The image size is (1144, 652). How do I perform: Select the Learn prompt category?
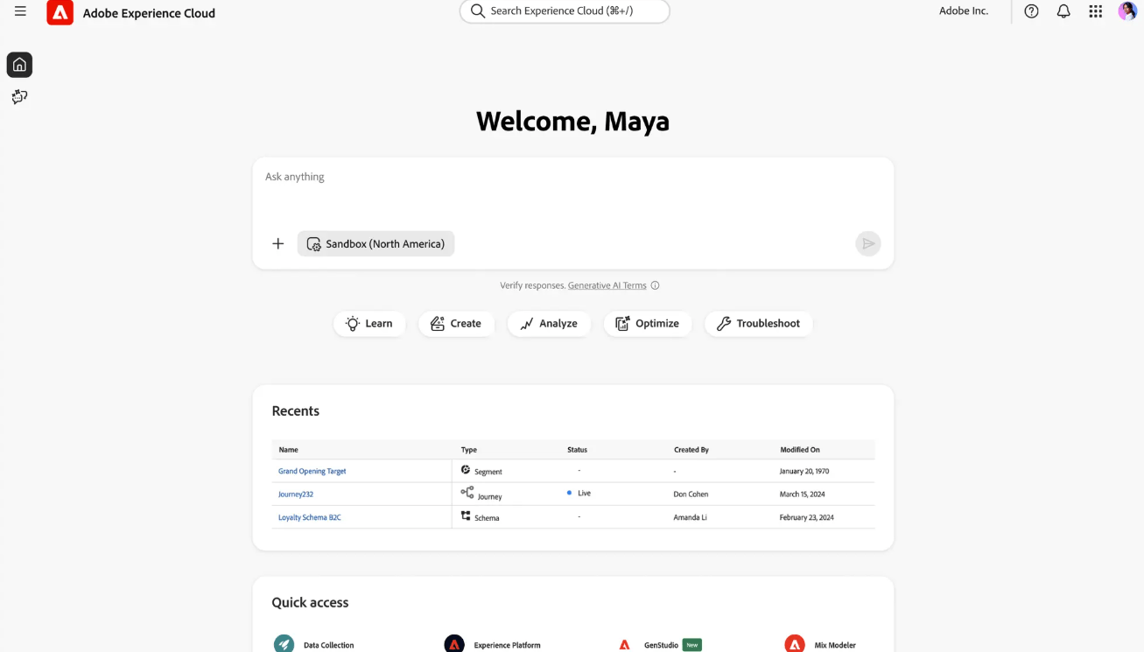(369, 324)
